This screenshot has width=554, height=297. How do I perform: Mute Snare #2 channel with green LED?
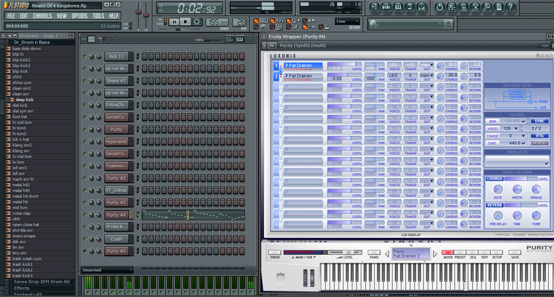85,81
